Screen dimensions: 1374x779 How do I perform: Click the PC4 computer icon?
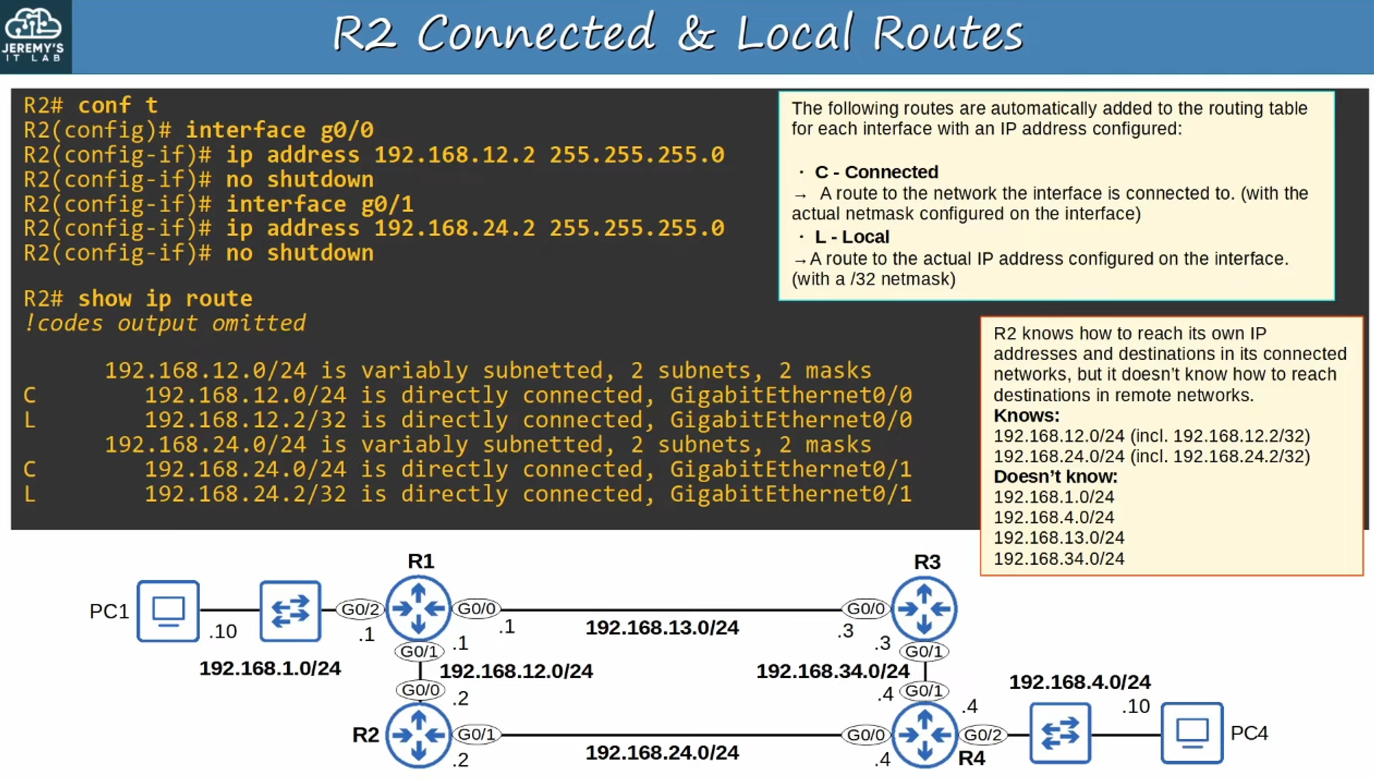coord(1192,733)
